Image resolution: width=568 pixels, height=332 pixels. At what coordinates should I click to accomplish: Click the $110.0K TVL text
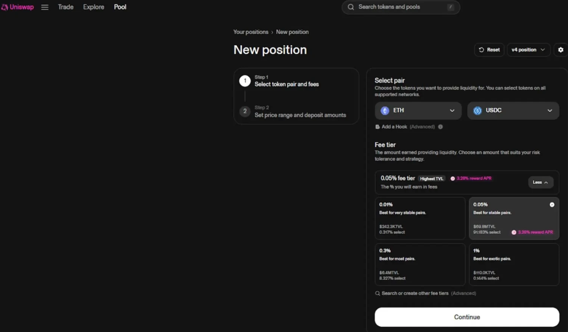(x=484, y=273)
